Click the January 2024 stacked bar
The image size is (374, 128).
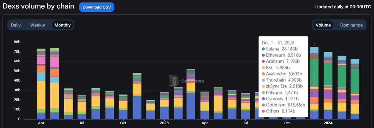(328, 86)
